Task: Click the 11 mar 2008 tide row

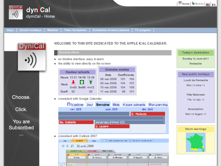Action: pyautogui.click(x=117, y=92)
